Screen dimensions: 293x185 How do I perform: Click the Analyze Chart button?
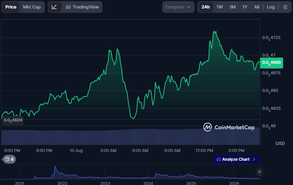pyautogui.click(x=236, y=159)
